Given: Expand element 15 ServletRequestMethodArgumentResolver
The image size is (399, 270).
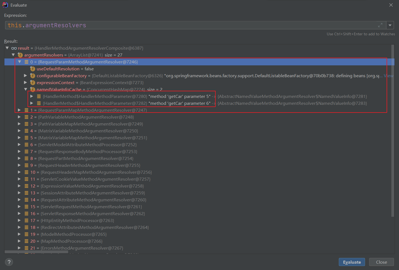Looking at the screenshot, I should point(19,207).
